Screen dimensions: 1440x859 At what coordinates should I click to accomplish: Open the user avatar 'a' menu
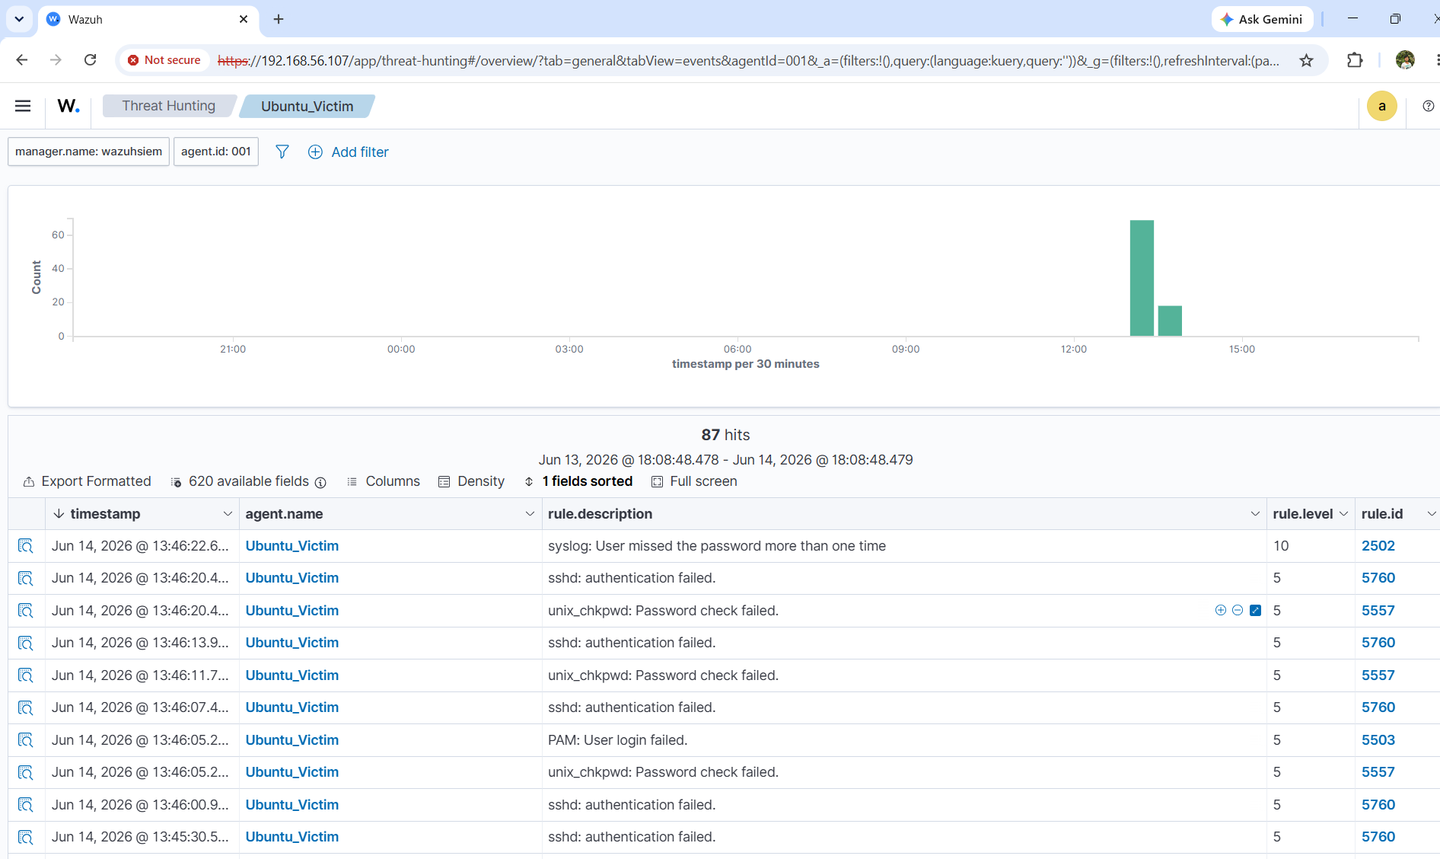pyautogui.click(x=1381, y=106)
